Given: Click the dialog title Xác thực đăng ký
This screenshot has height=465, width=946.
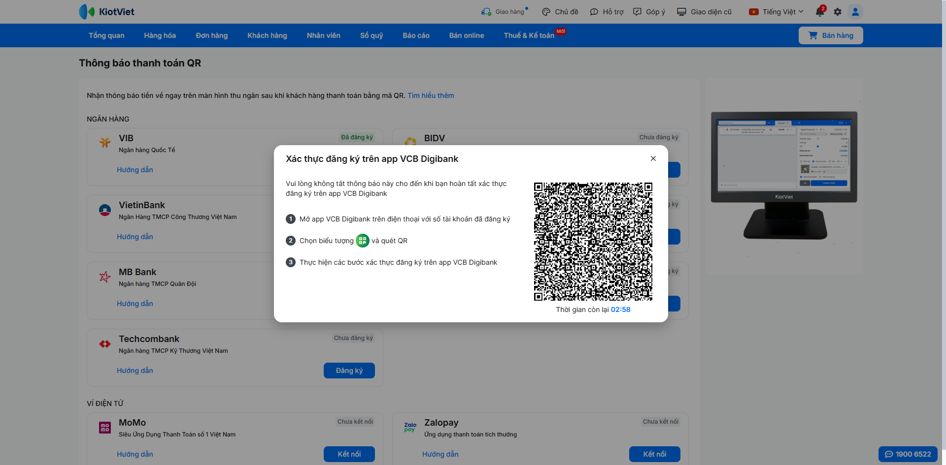Looking at the screenshot, I should pyautogui.click(x=372, y=159).
